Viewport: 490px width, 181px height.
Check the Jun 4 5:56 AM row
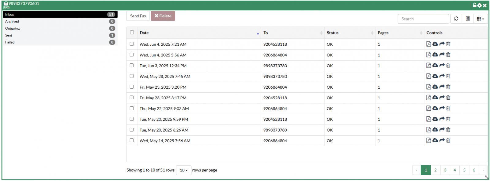[132, 55]
